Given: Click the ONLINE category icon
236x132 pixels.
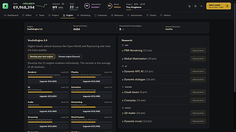Looking at the screenshot, I should pos(123,87).
